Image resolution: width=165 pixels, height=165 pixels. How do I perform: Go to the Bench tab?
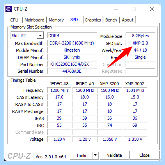[x=111, y=20]
